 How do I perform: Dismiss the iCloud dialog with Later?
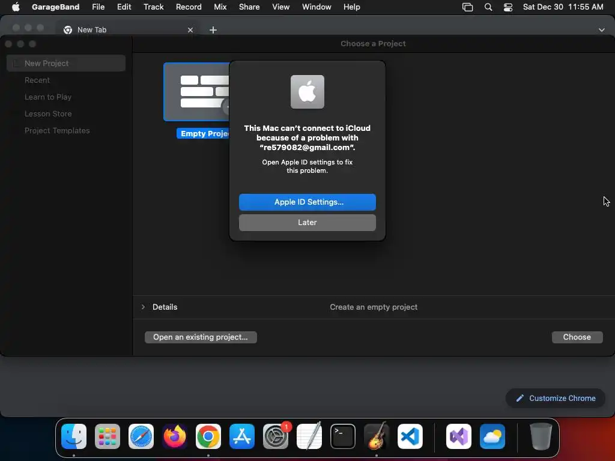(x=307, y=222)
